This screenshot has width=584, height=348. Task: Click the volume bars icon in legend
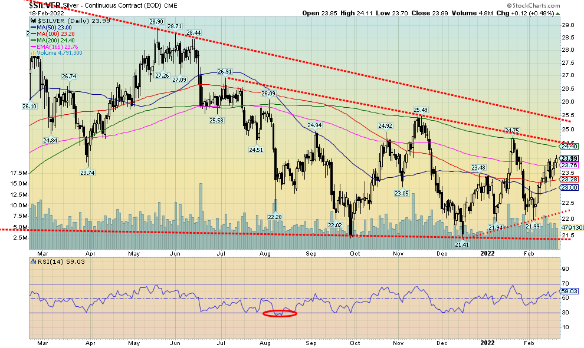[x=34, y=52]
